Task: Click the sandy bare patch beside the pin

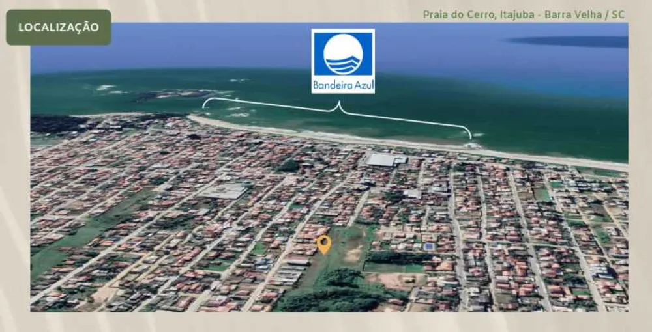Action: 353,253
